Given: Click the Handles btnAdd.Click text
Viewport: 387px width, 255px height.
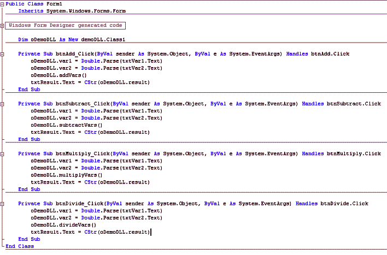Looking at the screenshot, I should pos(318,54).
